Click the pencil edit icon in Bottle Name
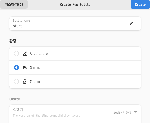The height and width of the screenshot is (123, 150). 131,23
